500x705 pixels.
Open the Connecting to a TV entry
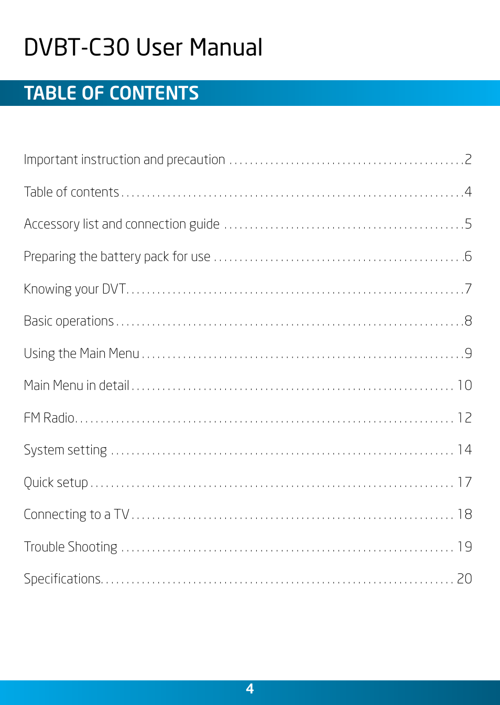tap(77, 514)
